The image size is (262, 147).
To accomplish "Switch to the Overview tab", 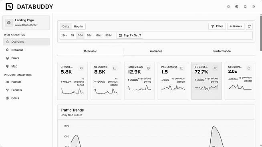I will tap(90, 52).
